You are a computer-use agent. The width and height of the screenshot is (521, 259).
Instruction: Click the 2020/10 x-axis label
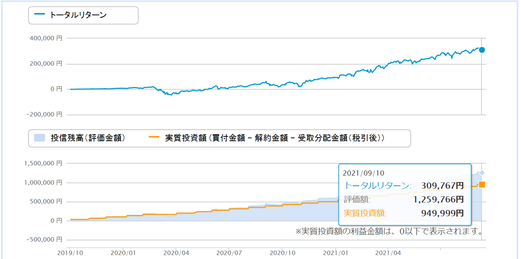[282, 253]
